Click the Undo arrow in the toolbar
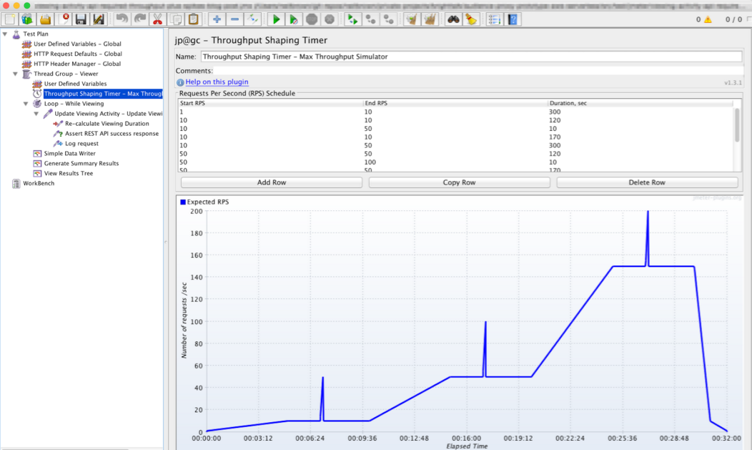This screenshot has width=752, height=450. pos(122,19)
